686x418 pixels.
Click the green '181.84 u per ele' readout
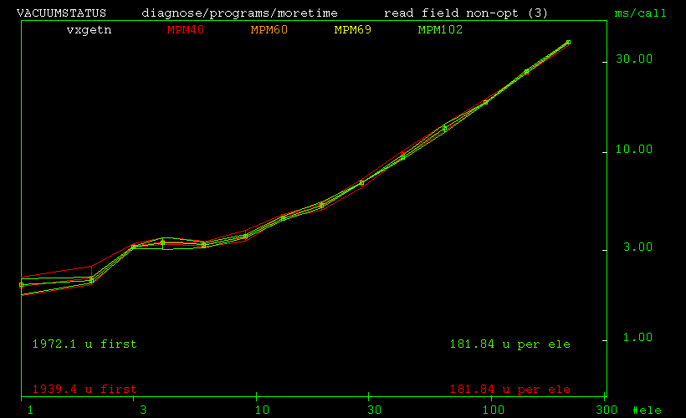tap(510, 344)
